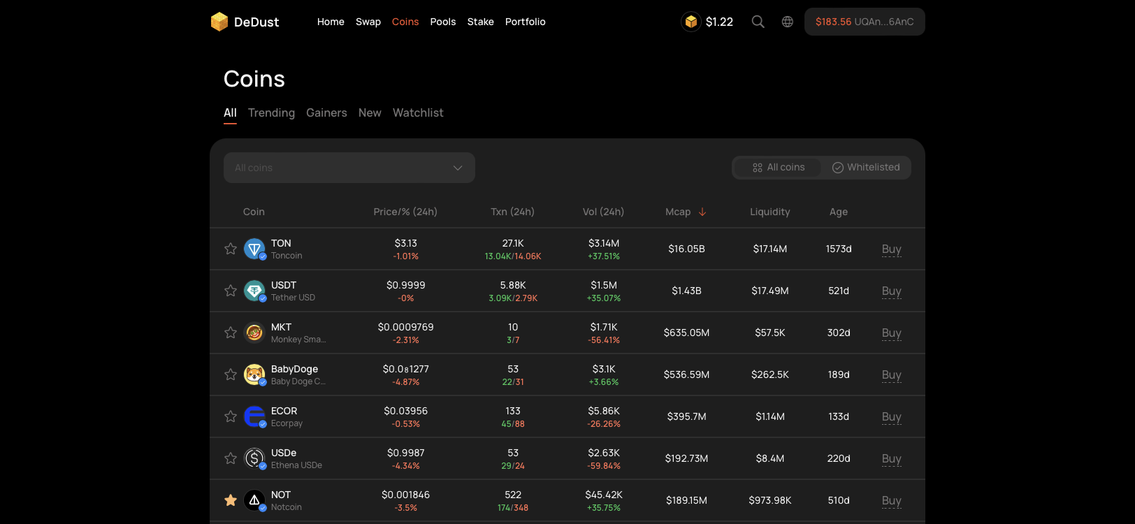Click the BabyDoge coin logo
This screenshot has width=1135, height=524.
tap(254, 374)
